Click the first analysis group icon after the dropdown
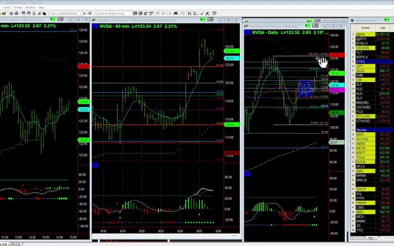Image resolution: width=394 pixels, height=246 pixels. 135,13
